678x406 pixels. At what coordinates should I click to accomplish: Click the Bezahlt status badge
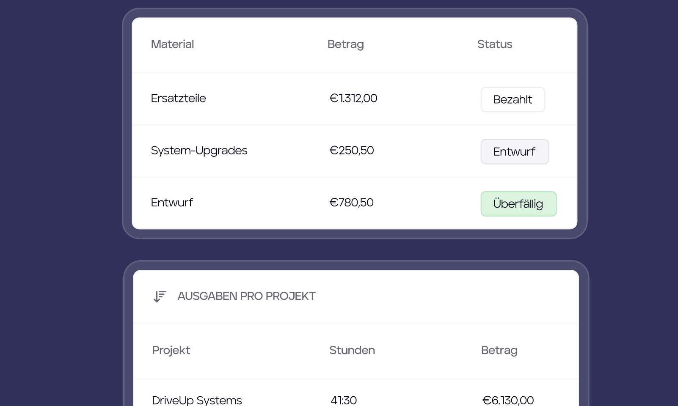click(x=513, y=99)
